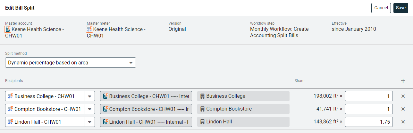
Task: Remove the Compton Bookstore recipient row
Action: [403, 109]
